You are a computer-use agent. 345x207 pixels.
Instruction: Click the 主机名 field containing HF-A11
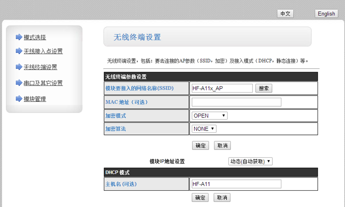[236, 184]
